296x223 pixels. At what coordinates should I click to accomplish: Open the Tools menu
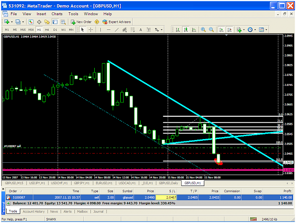pos(73,14)
